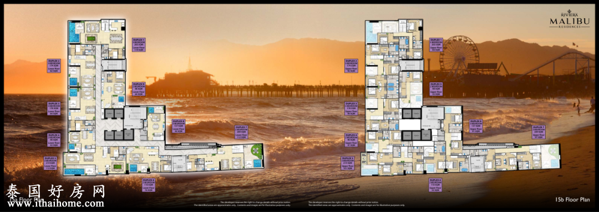Click the Duplex 1 Upper Floor tag
The width and height of the screenshot is (599, 212).
click(x=436, y=45)
